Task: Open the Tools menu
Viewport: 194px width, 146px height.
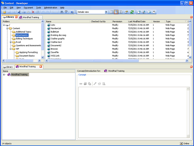Action: pos(38,8)
